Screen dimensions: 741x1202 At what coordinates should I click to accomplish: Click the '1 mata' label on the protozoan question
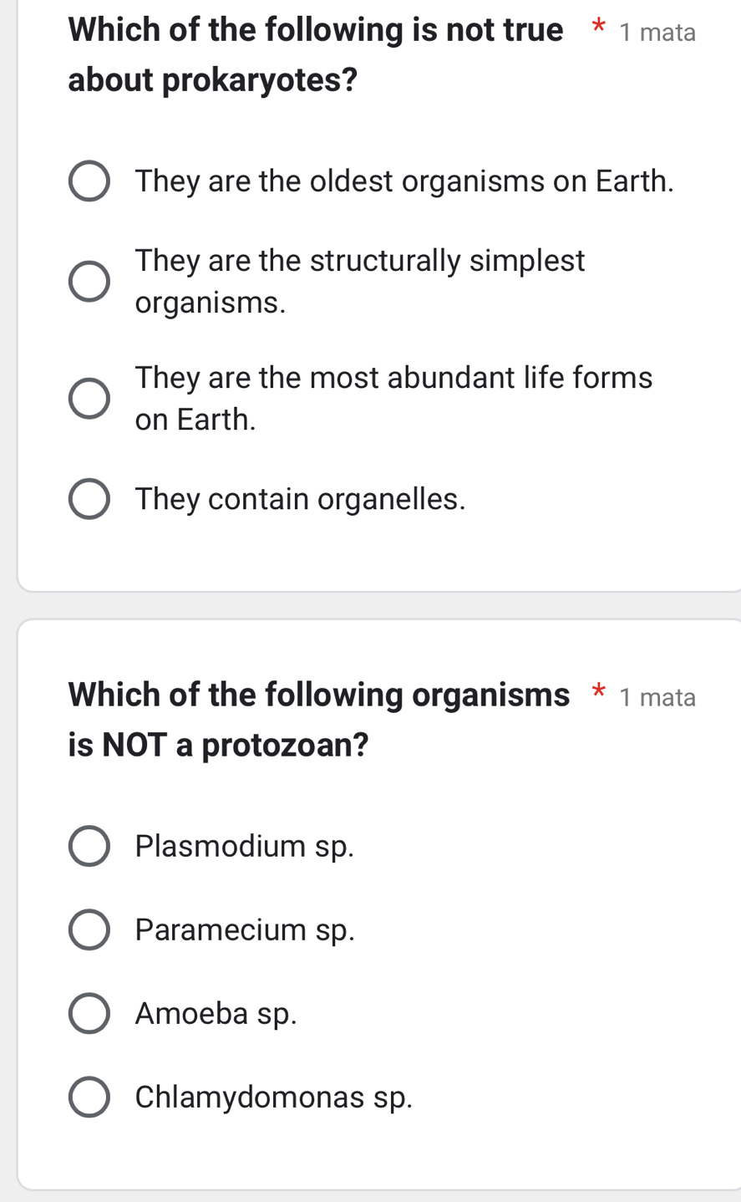coord(657,696)
